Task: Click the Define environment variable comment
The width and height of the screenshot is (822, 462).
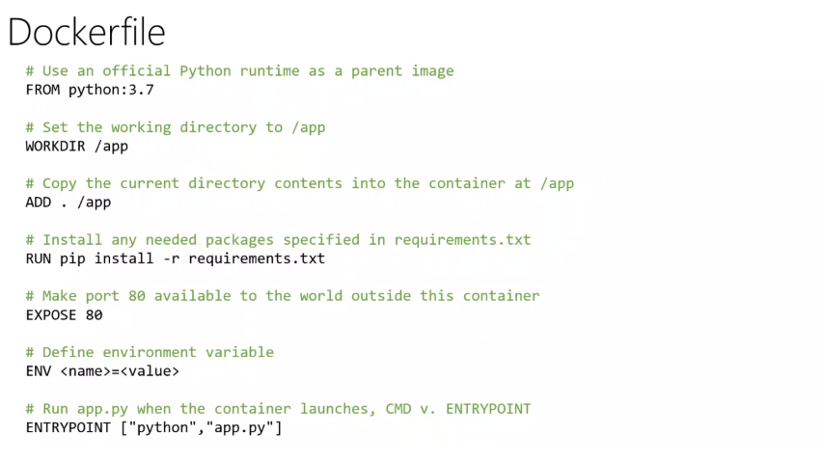Action: (x=150, y=352)
